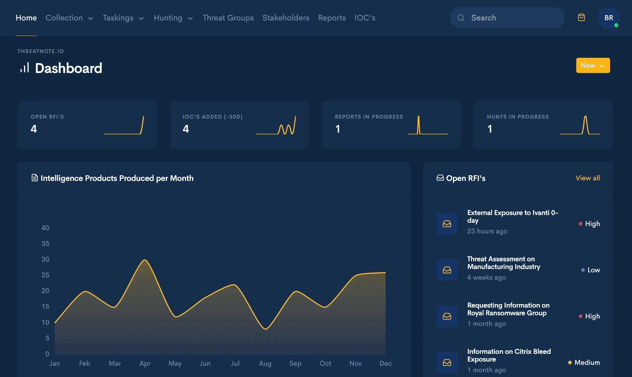632x377 pixels.
Task: Click the IOC's Added sparkline chart
Action: [x=276, y=125]
